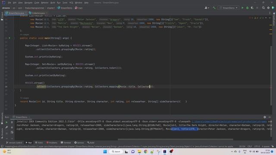Switch to the StreamDemo.java editor tab
276x155 pixels.
click(x=16, y=13)
